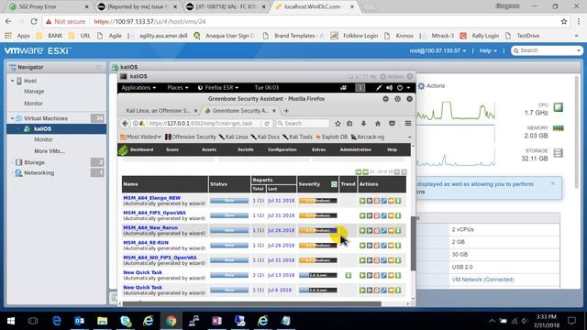Click the ESXi Search field
This screenshot has width=587, height=330.
click(547, 50)
